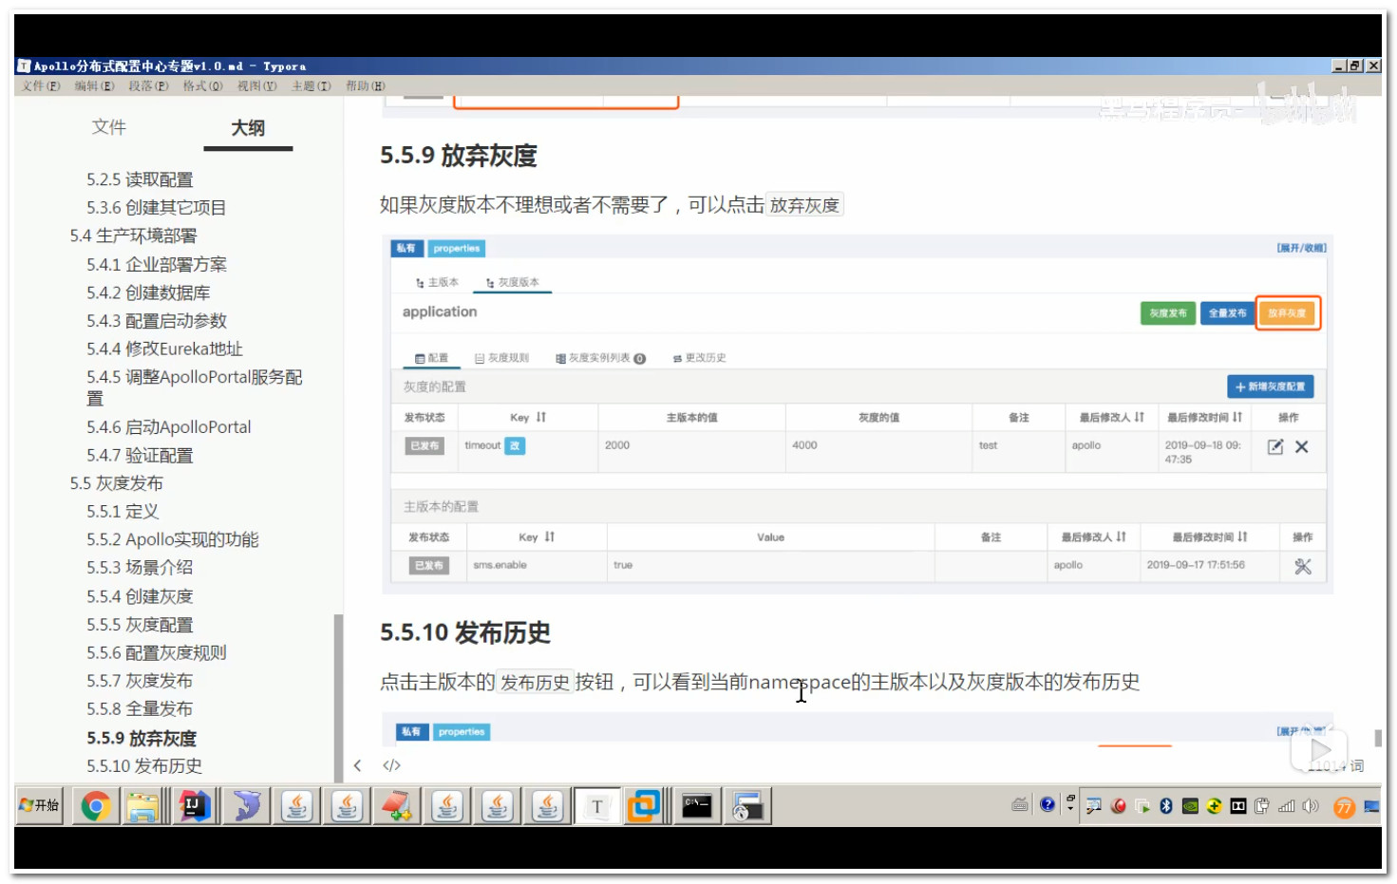1397x884 pixels.
Task: Jump to outline item 5.4.4 修改Eureka地址
Action: pos(164,348)
